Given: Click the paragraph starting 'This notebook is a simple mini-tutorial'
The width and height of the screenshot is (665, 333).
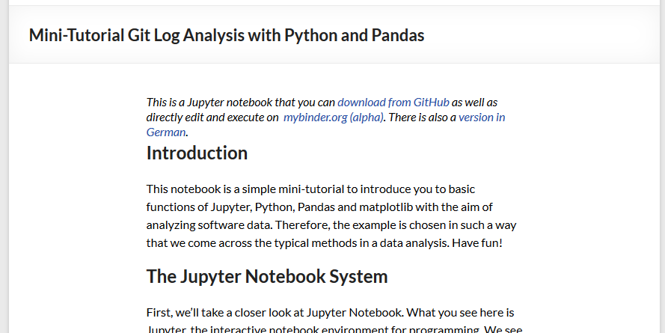Looking at the screenshot, I should (331, 216).
